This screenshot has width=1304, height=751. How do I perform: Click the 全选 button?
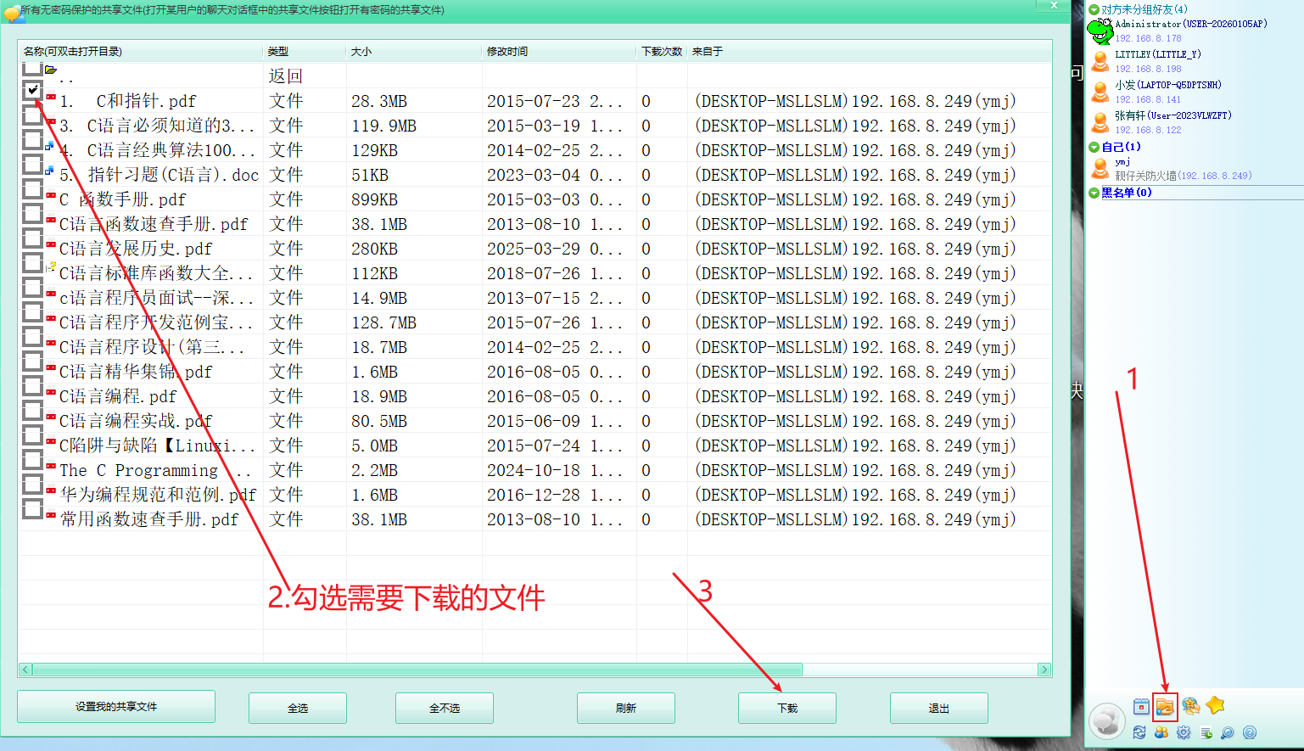(298, 708)
